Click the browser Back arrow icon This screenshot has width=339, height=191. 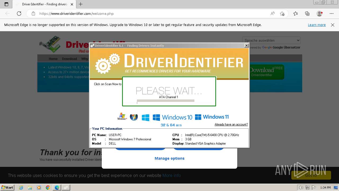7,14
